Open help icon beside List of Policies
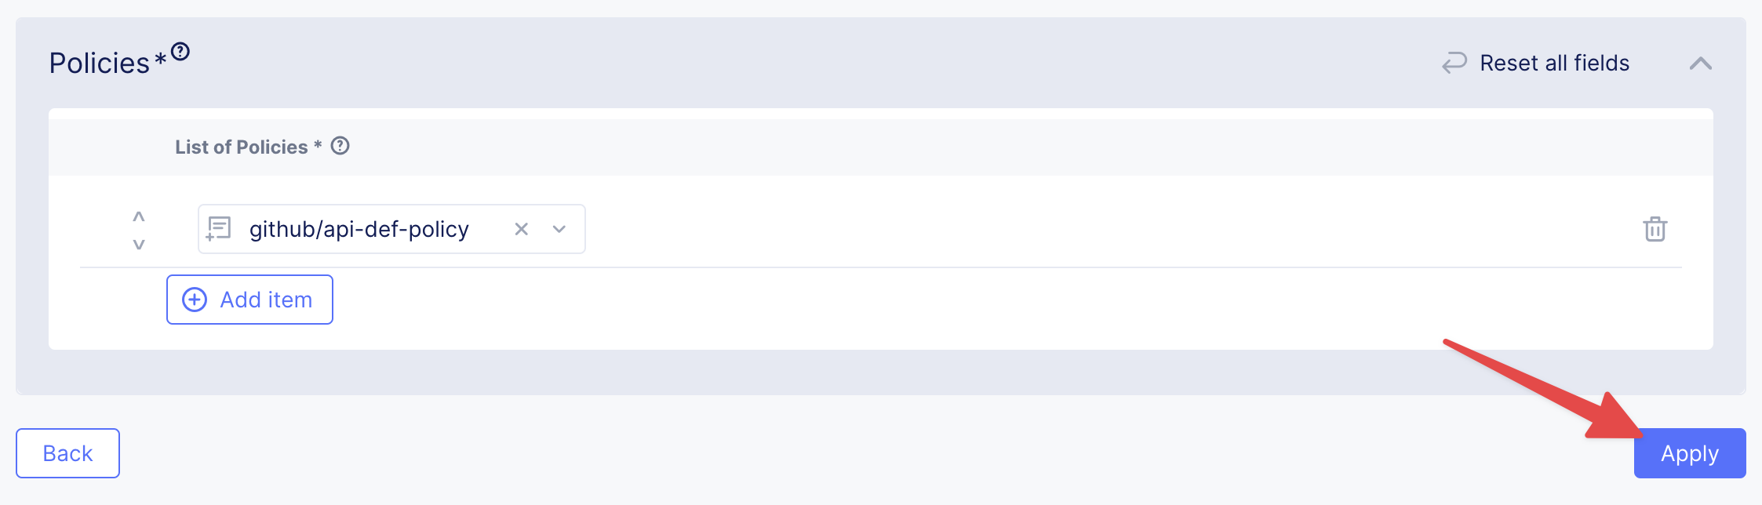Viewport: 1762px width, 505px height. pos(340,146)
